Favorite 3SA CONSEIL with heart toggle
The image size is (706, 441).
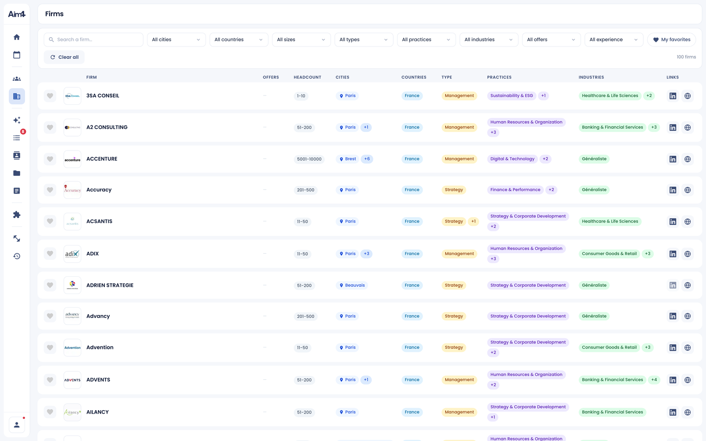click(50, 96)
